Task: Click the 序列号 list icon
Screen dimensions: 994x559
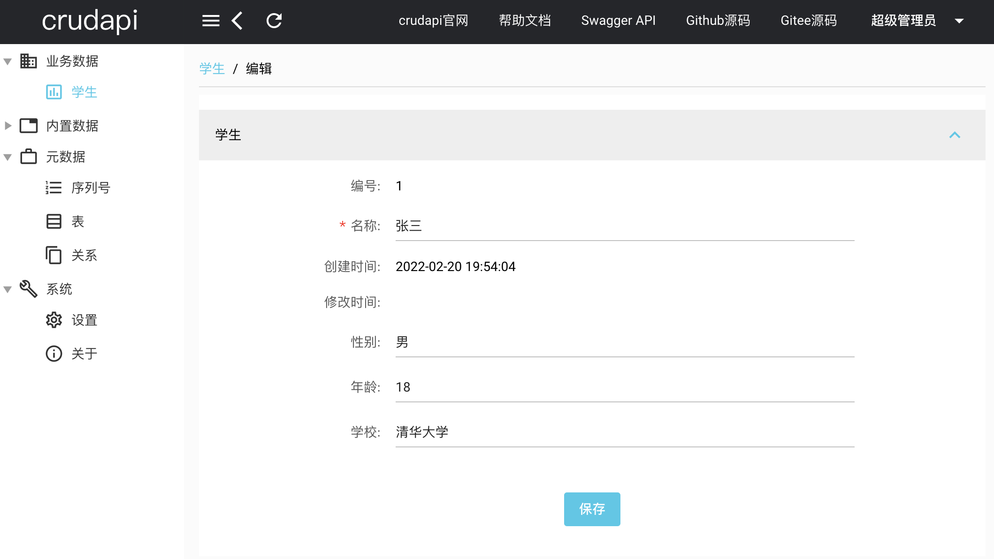Action: coord(54,188)
